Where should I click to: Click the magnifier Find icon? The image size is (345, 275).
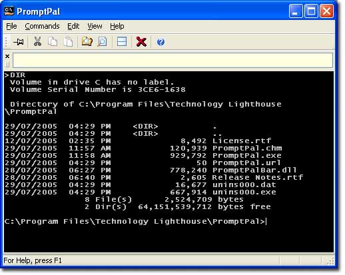[102, 41]
